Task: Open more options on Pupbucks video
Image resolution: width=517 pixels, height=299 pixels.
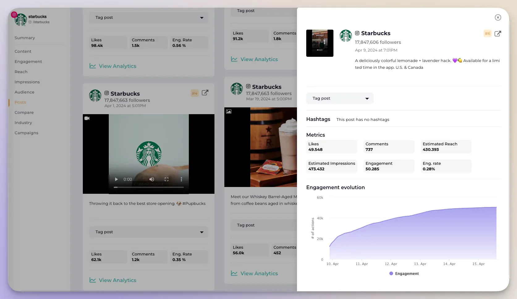Action: 181,179
